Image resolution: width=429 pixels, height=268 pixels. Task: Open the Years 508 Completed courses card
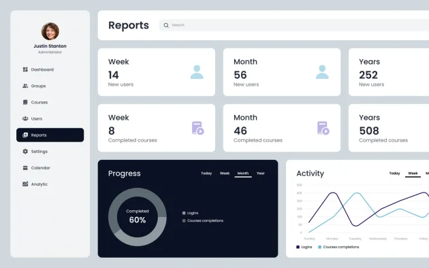click(389, 128)
